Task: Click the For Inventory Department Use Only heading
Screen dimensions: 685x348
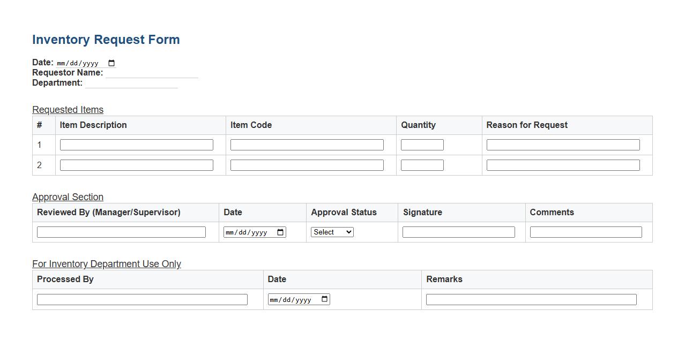Action: [106, 264]
